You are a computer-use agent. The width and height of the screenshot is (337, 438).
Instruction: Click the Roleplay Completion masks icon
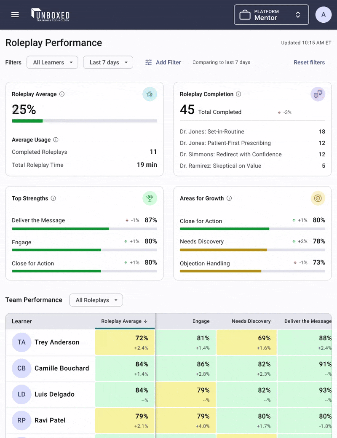318,94
